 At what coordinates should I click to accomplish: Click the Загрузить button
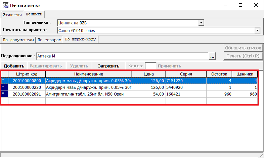point(108,66)
